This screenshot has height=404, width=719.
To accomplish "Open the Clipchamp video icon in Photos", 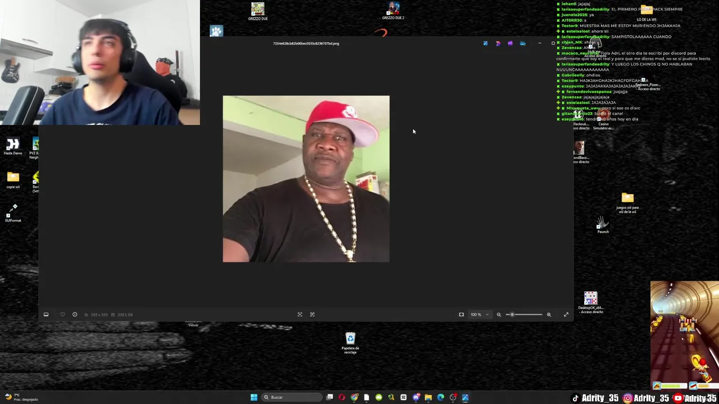I will point(510,43).
